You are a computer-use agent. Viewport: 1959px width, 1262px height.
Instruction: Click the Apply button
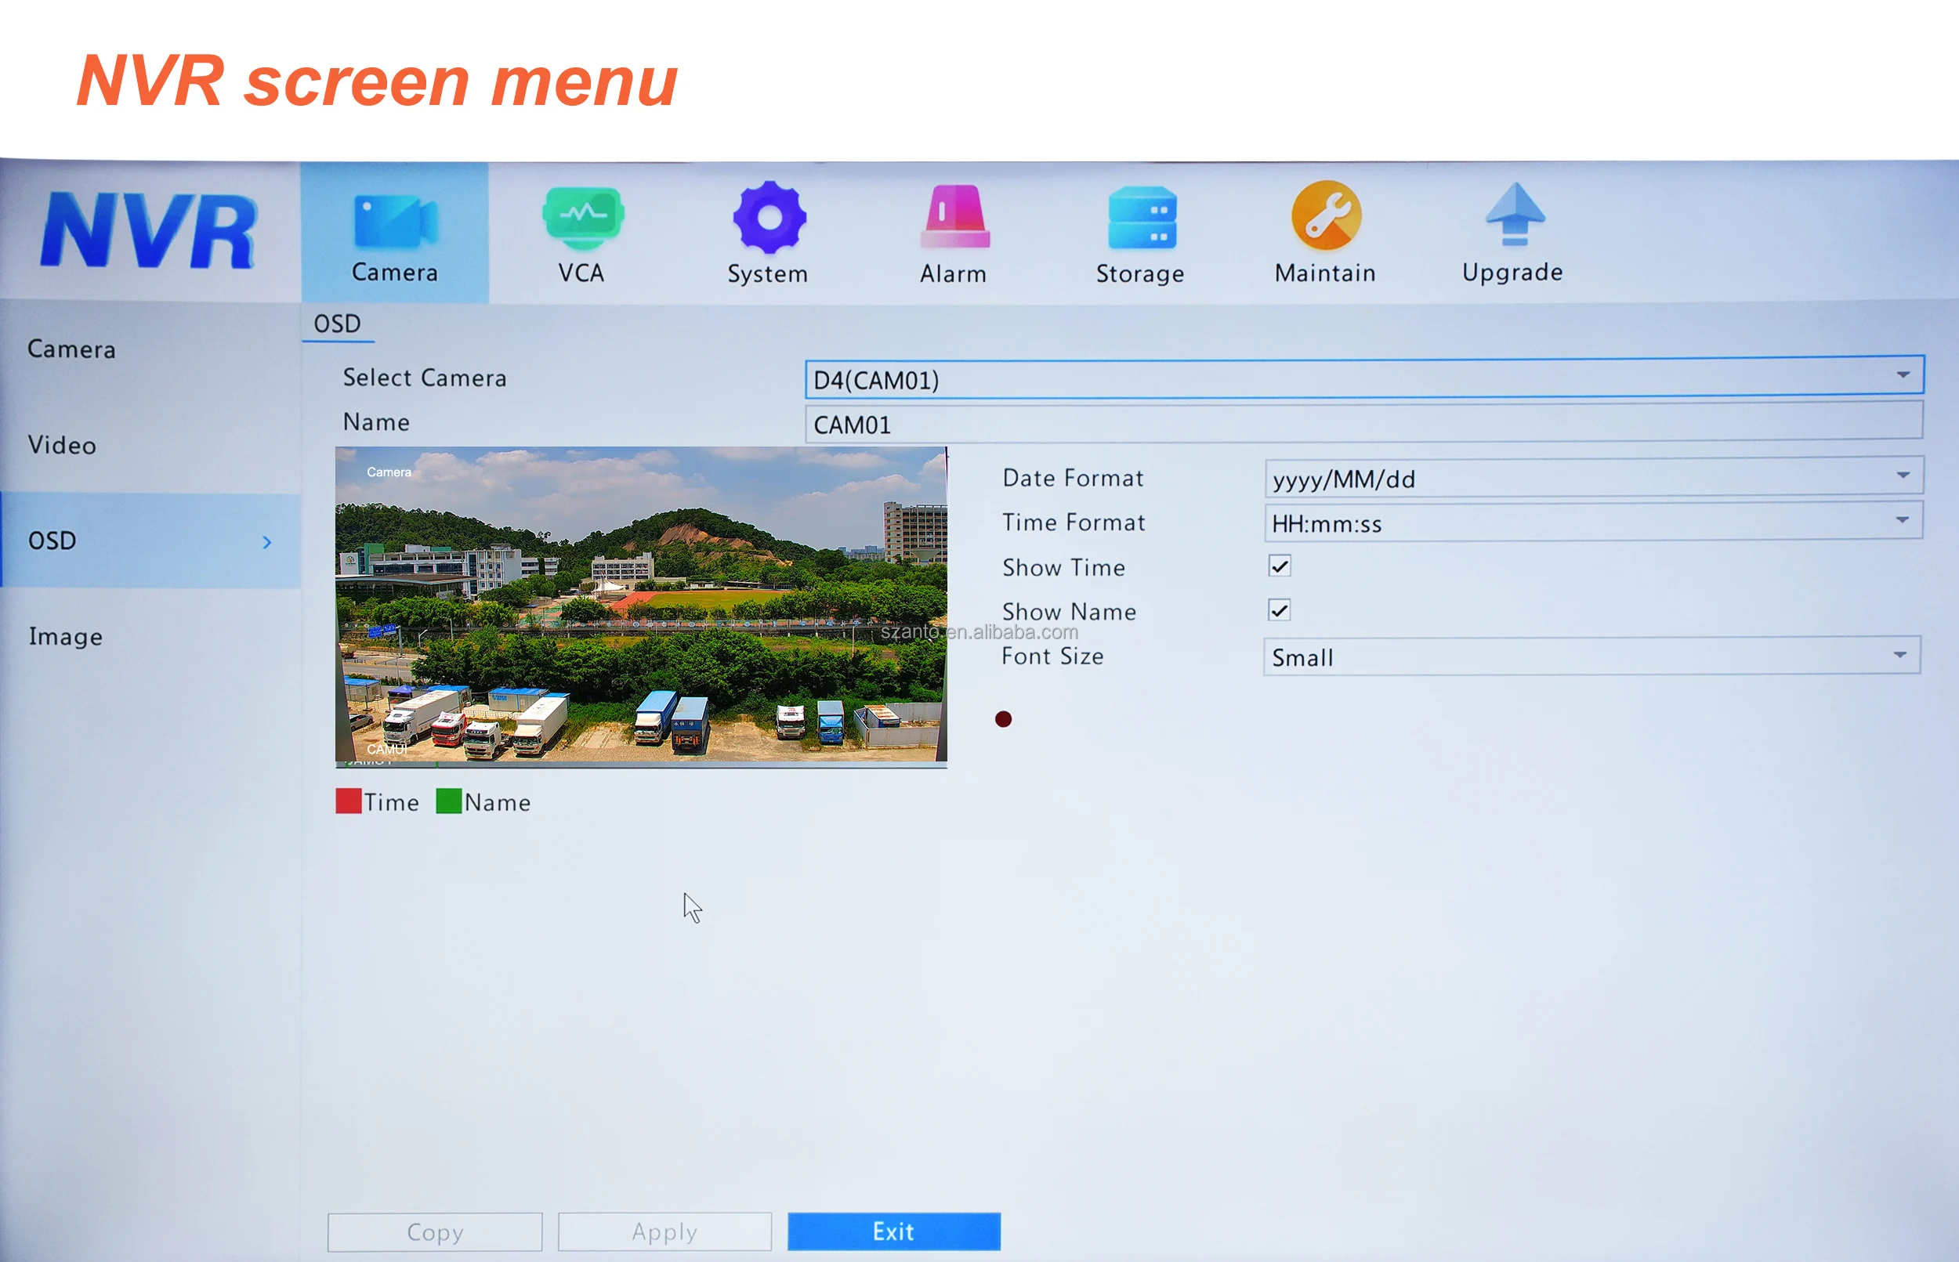pos(663,1231)
